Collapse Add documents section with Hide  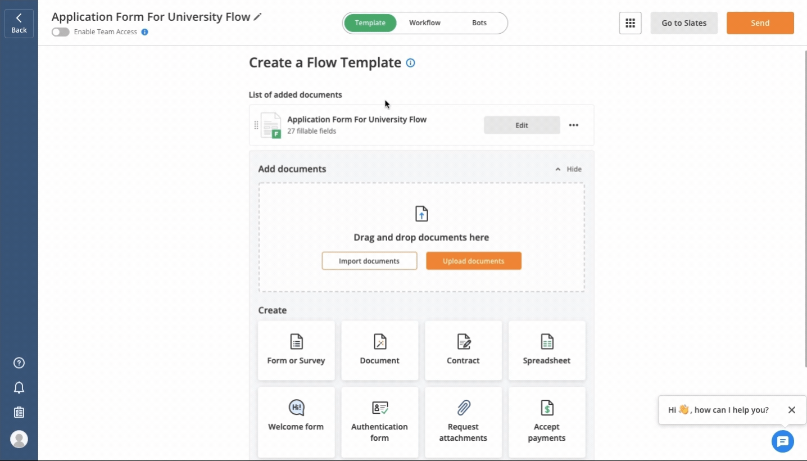(x=568, y=169)
